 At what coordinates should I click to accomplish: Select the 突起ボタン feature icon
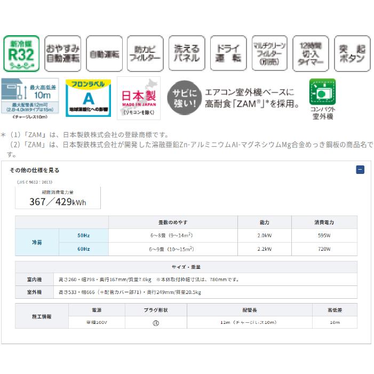coord(352,53)
